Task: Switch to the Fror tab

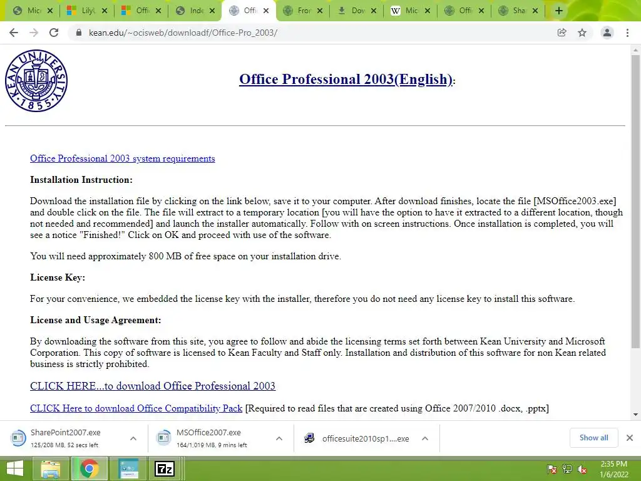Action: [303, 11]
